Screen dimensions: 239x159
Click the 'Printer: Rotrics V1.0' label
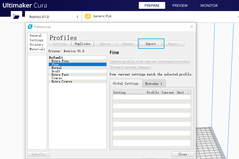(x=66, y=51)
